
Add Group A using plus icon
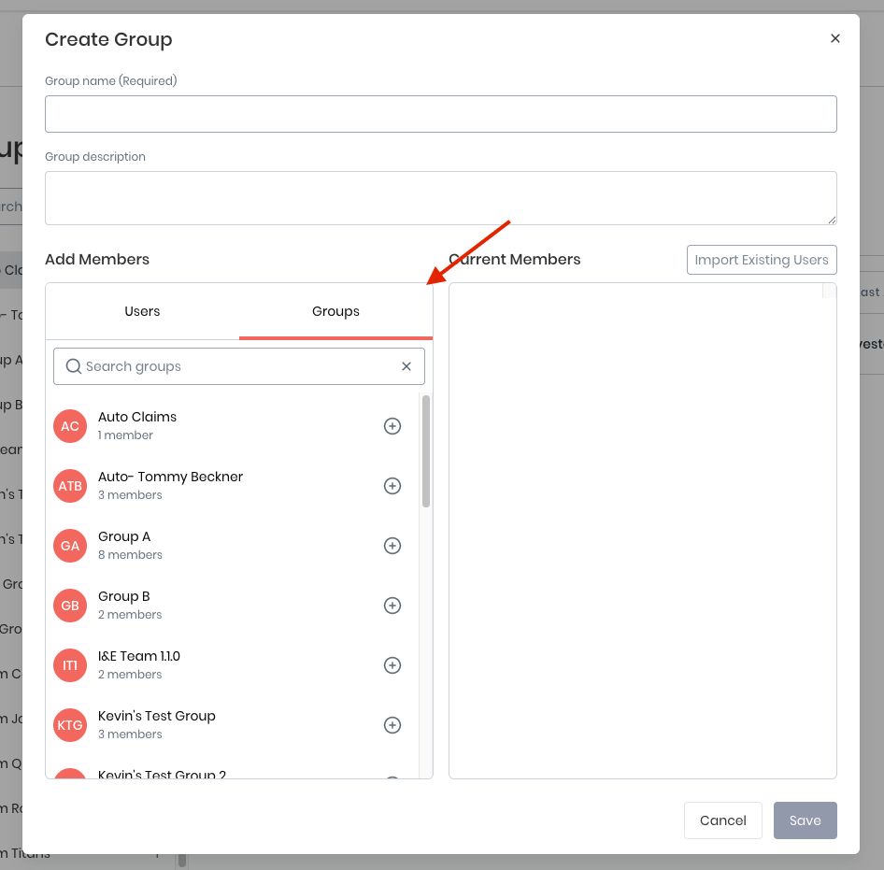tap(392, 546)
